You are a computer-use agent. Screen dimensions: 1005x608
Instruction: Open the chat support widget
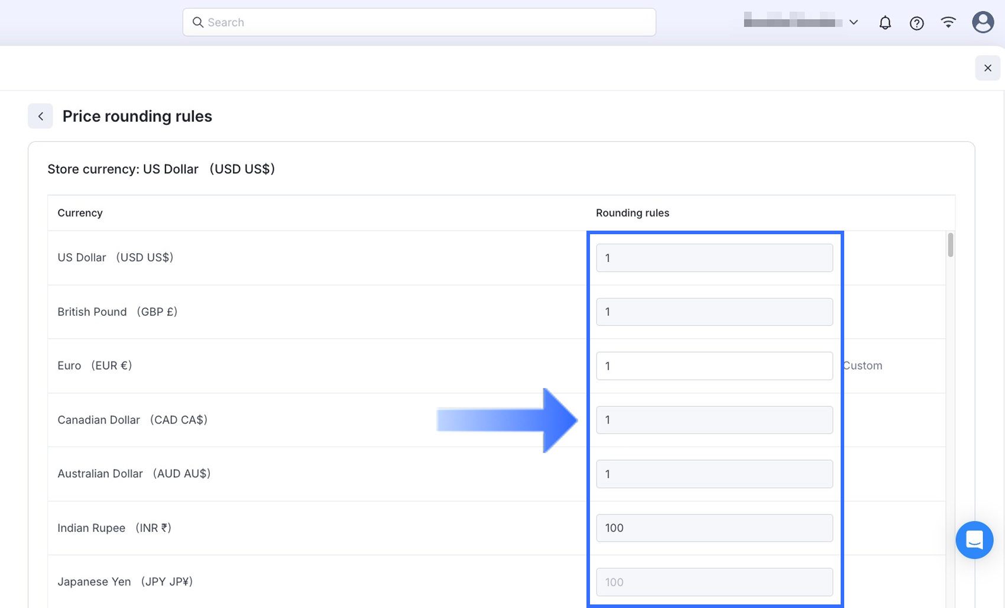point(974,539)
